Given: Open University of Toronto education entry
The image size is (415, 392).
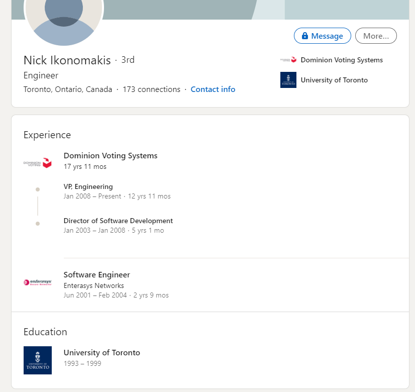Looking at the screenshot, I should point(101,353).
